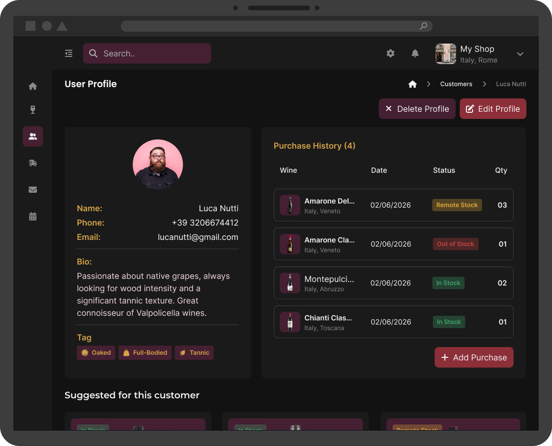Open settings via the gear icon
Viewport: 552px width, 446px height.
pos(391,53)
